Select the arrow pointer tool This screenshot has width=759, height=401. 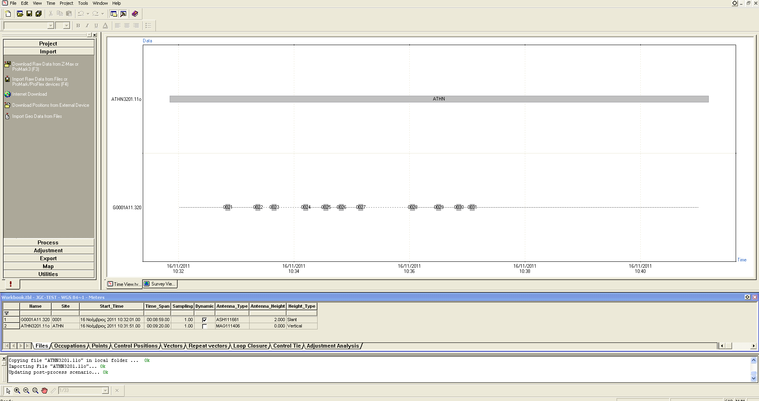pyautogui.click(x=8, y=391)
